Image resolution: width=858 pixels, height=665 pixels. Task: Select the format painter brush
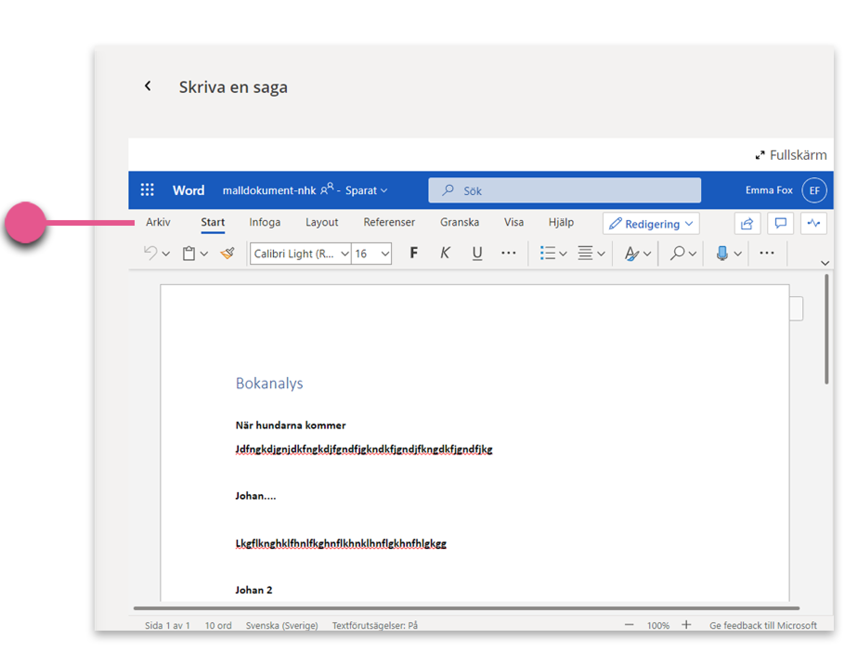tap(227, 253)
